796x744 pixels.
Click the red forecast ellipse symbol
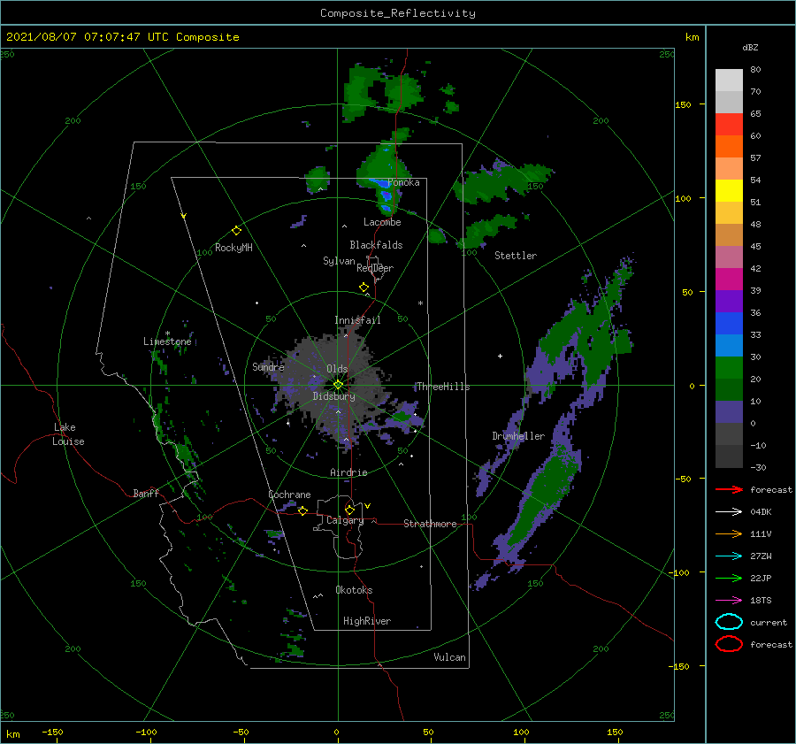[729, 644]
